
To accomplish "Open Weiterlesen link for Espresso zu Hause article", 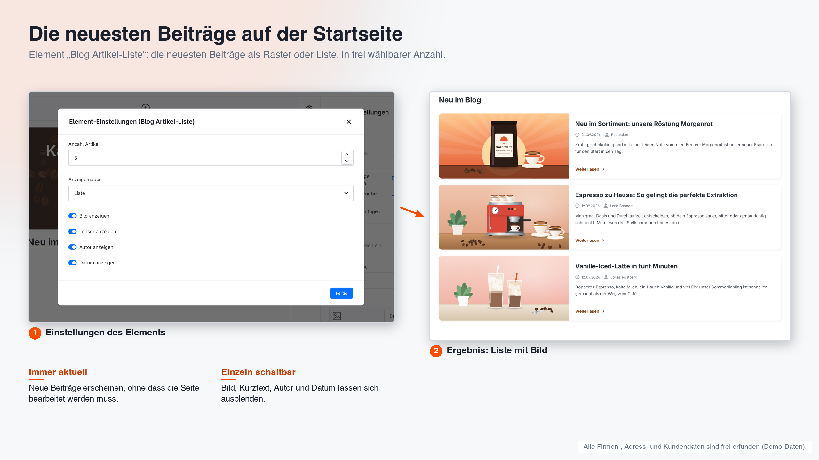I will [x=590, y=241].
